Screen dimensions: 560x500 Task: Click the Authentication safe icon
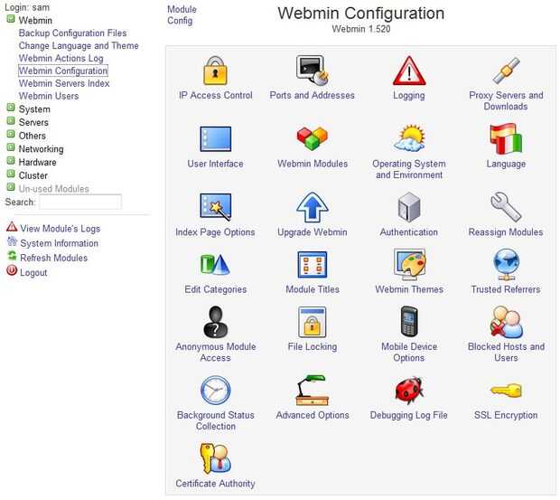(x=409, y=207)
